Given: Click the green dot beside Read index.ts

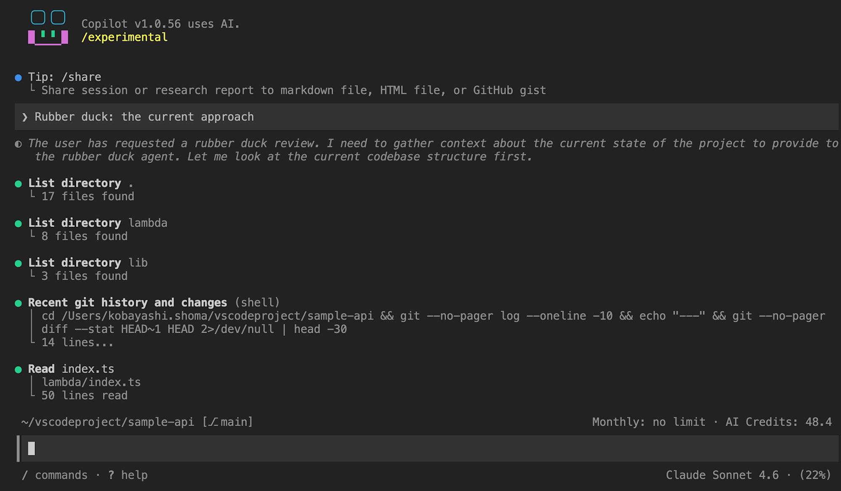Looking at the screenshot, I should pyautogui.click(x=18, y=370).
